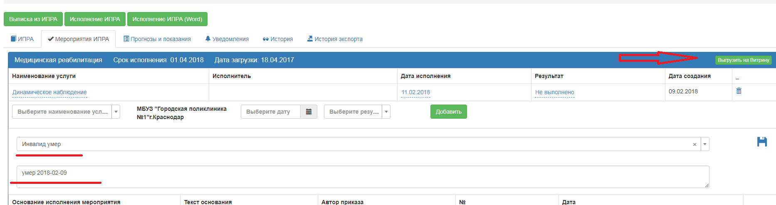776x205 pixels.
Task: Open the История tab
Action: 278,39
